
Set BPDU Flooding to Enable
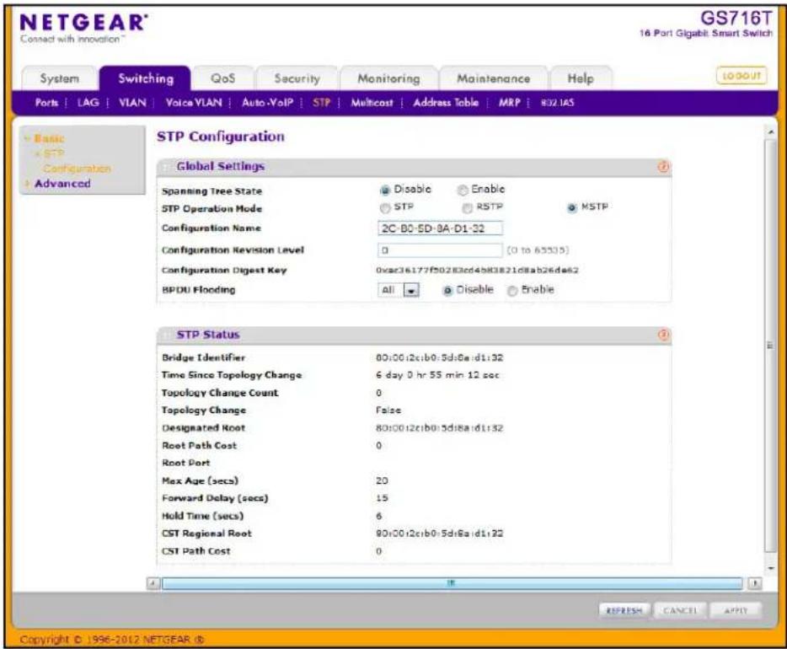tap(512, 291)
